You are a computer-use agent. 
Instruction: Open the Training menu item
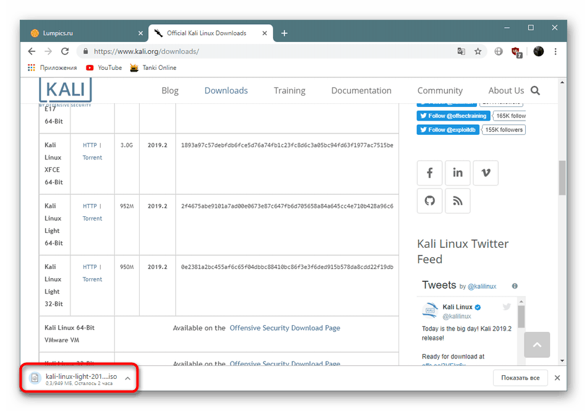[x=289, y=91]
